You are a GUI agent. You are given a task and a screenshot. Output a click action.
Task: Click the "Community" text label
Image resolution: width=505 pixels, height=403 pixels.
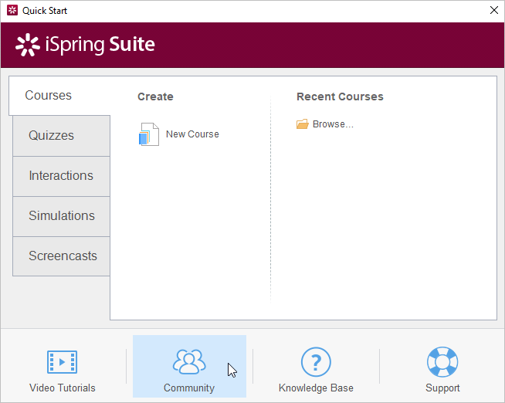(x=189, y=388)
